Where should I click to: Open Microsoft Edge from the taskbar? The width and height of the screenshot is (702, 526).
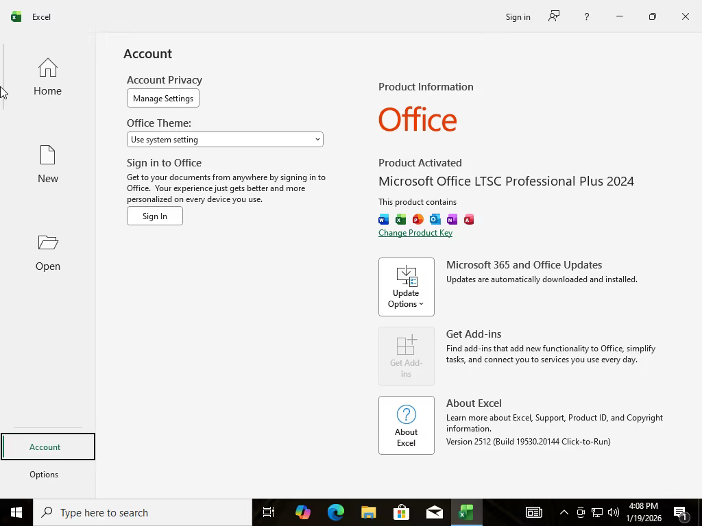(336, 512)
